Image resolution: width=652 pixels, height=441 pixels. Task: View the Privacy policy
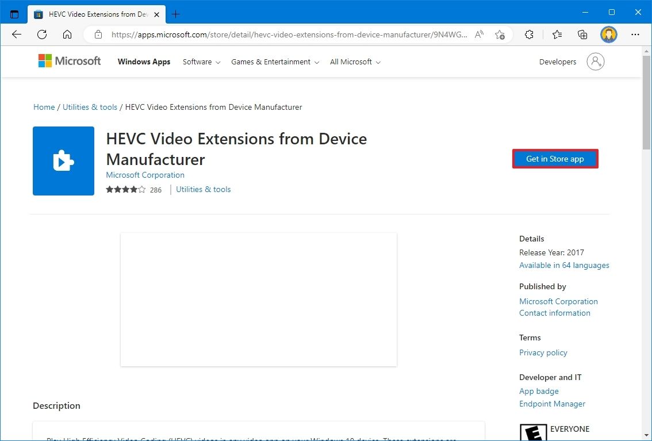pos(543,352)
